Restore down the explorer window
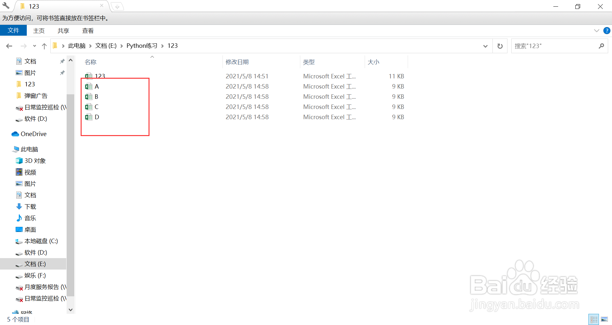 [x=578, y=6]
